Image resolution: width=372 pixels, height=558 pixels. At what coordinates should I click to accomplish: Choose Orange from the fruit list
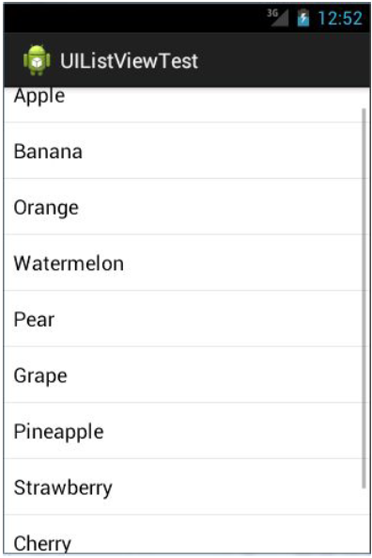pos(185,206)
